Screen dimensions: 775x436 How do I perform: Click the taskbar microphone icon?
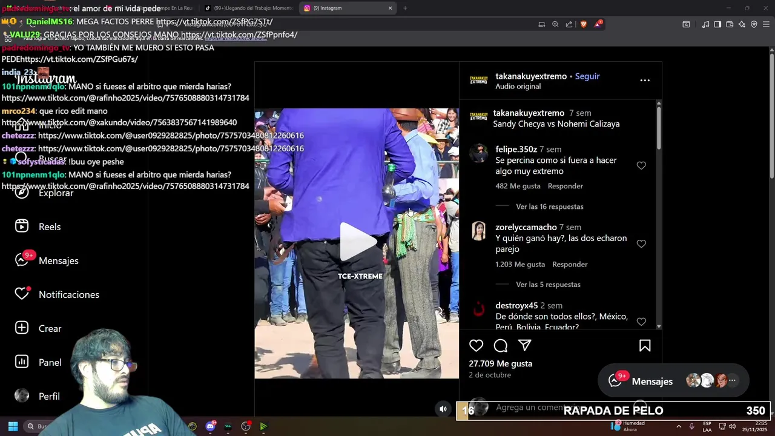click(691, 426)
